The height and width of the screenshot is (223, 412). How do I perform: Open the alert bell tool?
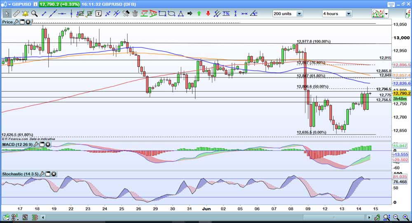[25, 14]
